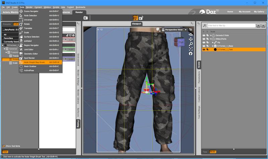268x159 pixels.
Task: Click the Joint Editor icon
Action: pyautogui.click(x=21, y=49)
